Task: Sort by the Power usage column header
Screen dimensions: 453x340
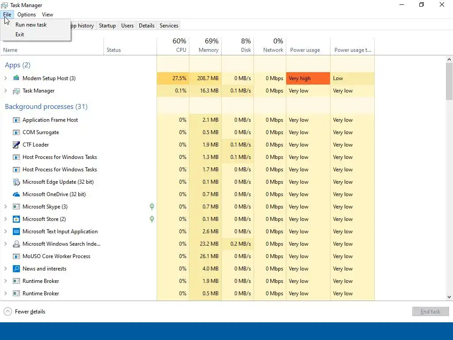Action: [308, 46]
